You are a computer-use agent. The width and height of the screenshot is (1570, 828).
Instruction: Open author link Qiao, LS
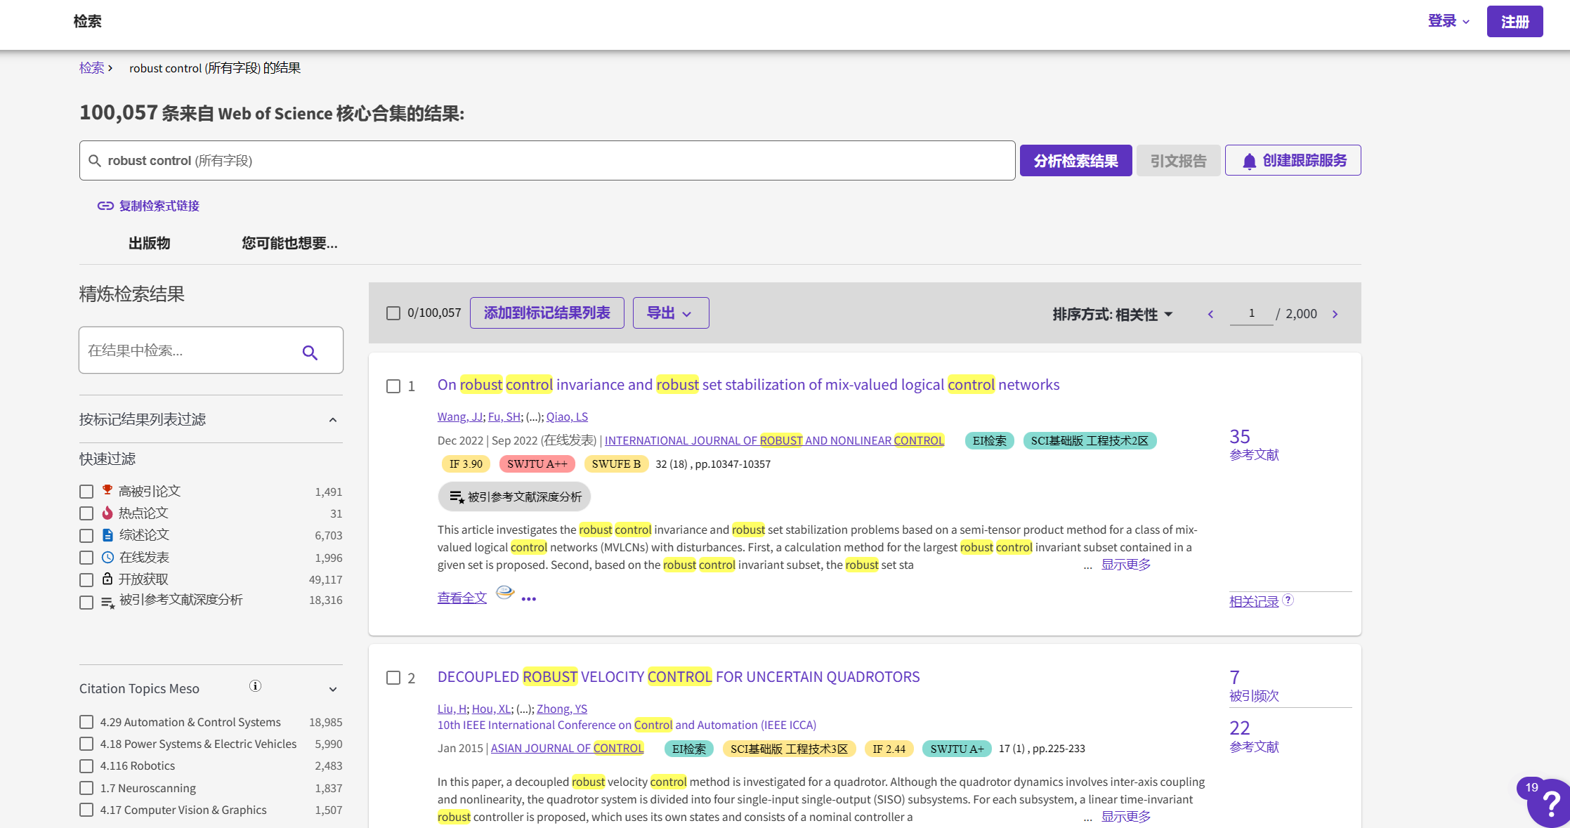pyautogui.click(x=567, y=416)
